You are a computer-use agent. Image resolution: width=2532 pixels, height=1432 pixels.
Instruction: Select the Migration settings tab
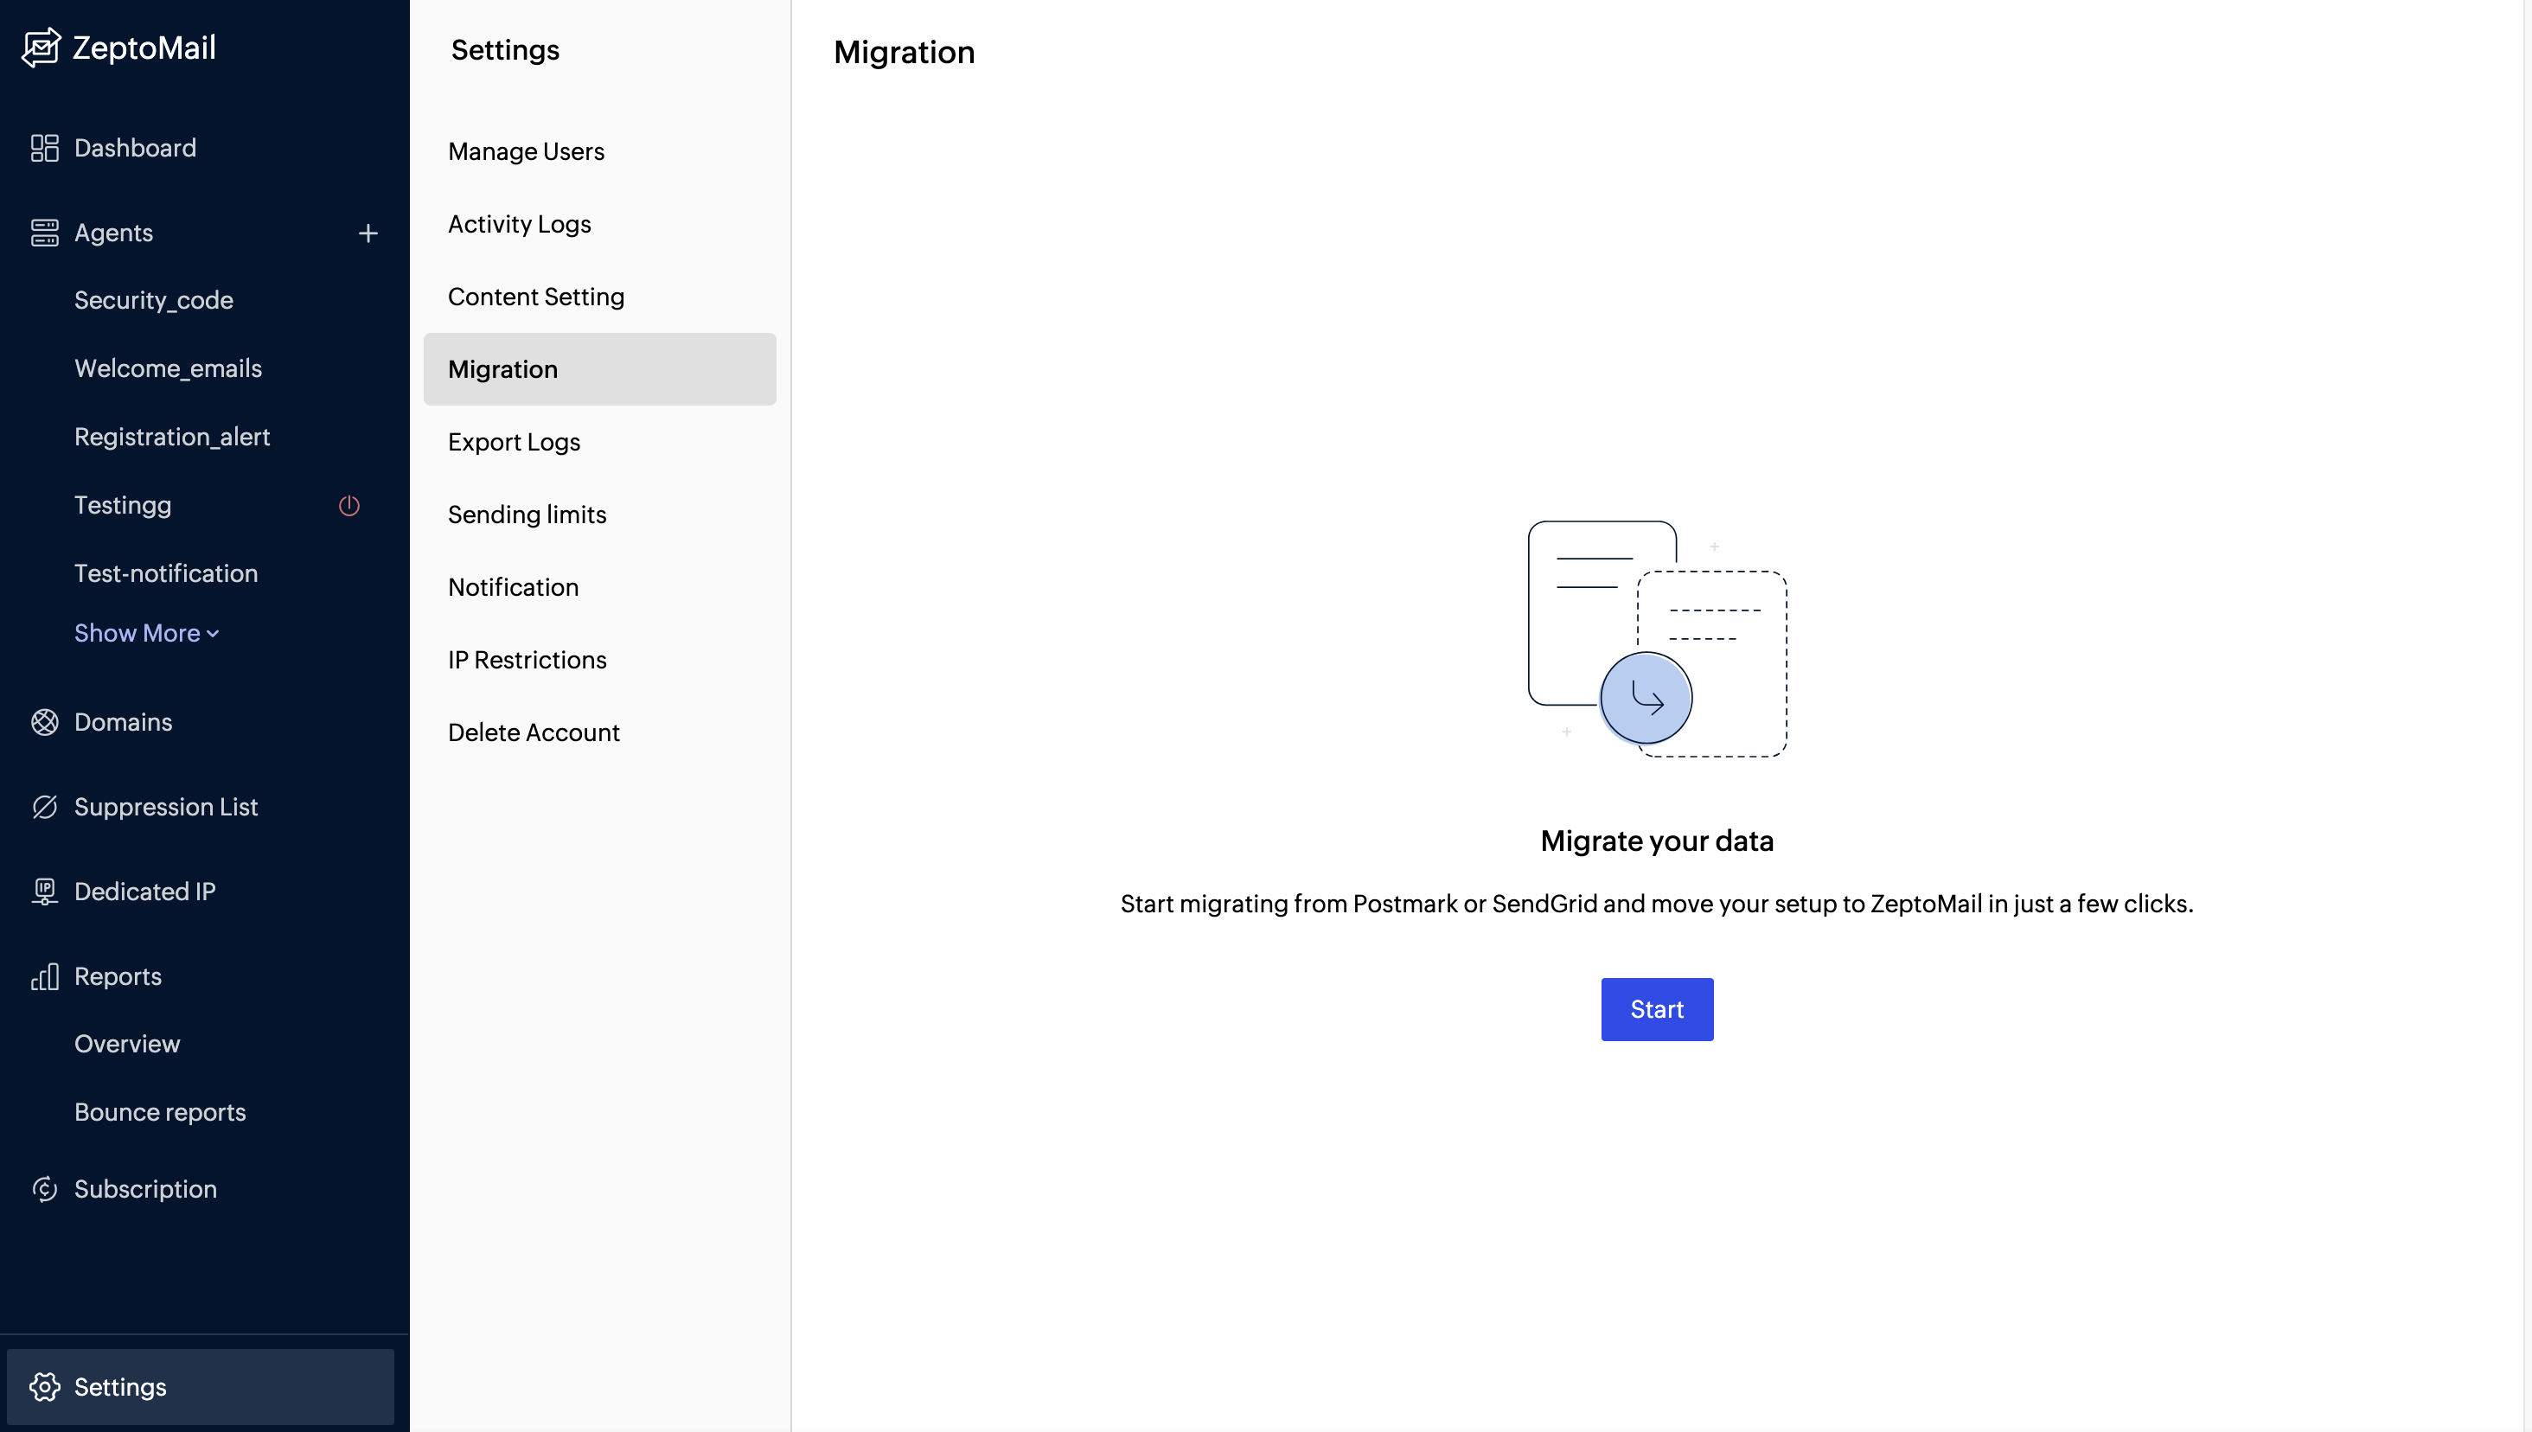(x=502, y=369)
